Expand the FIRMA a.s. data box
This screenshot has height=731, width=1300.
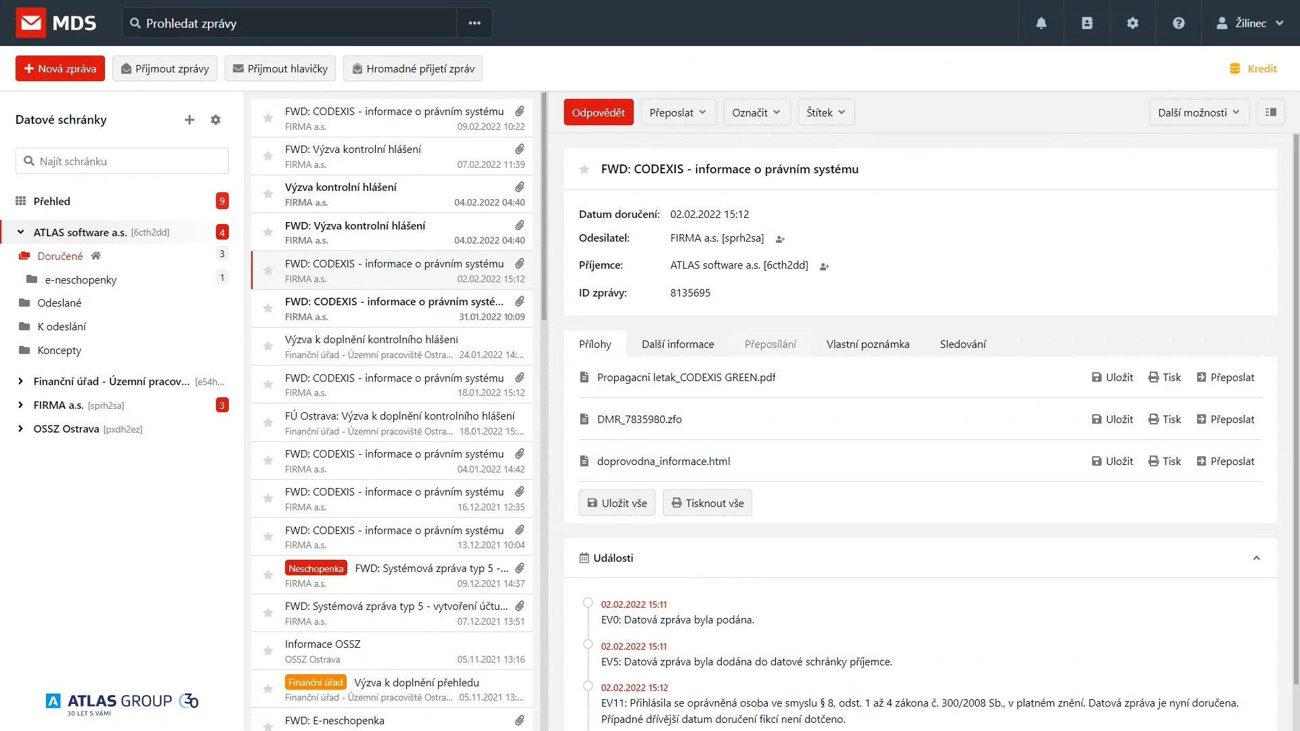pos(20,405)
